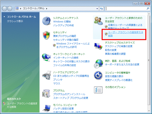Click キーボードまたは入力方法の変更 link

coord(122,65)
